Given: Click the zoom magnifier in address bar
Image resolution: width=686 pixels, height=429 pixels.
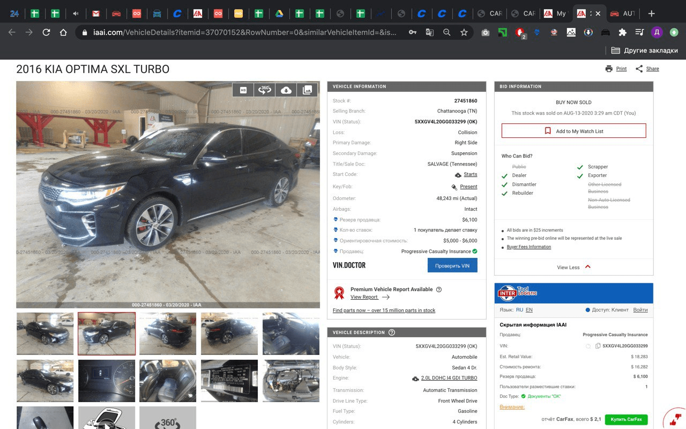Looking at the screenshot, I should click(447, 32).
